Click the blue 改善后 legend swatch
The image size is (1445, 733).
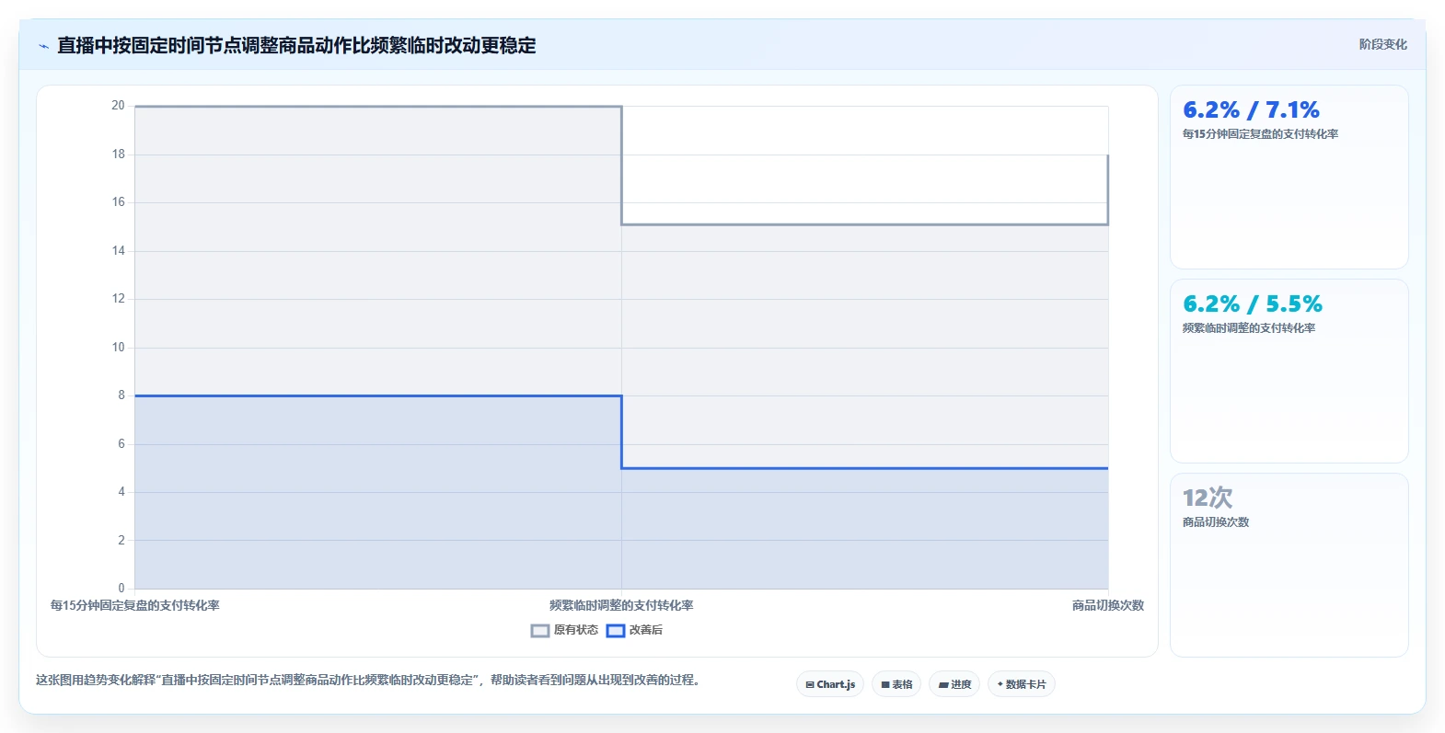click(616, 631)
